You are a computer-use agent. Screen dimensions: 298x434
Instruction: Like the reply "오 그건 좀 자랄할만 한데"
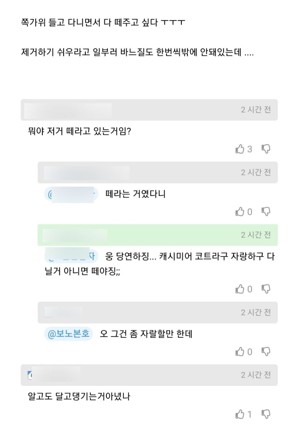click(x=240, y=352)
